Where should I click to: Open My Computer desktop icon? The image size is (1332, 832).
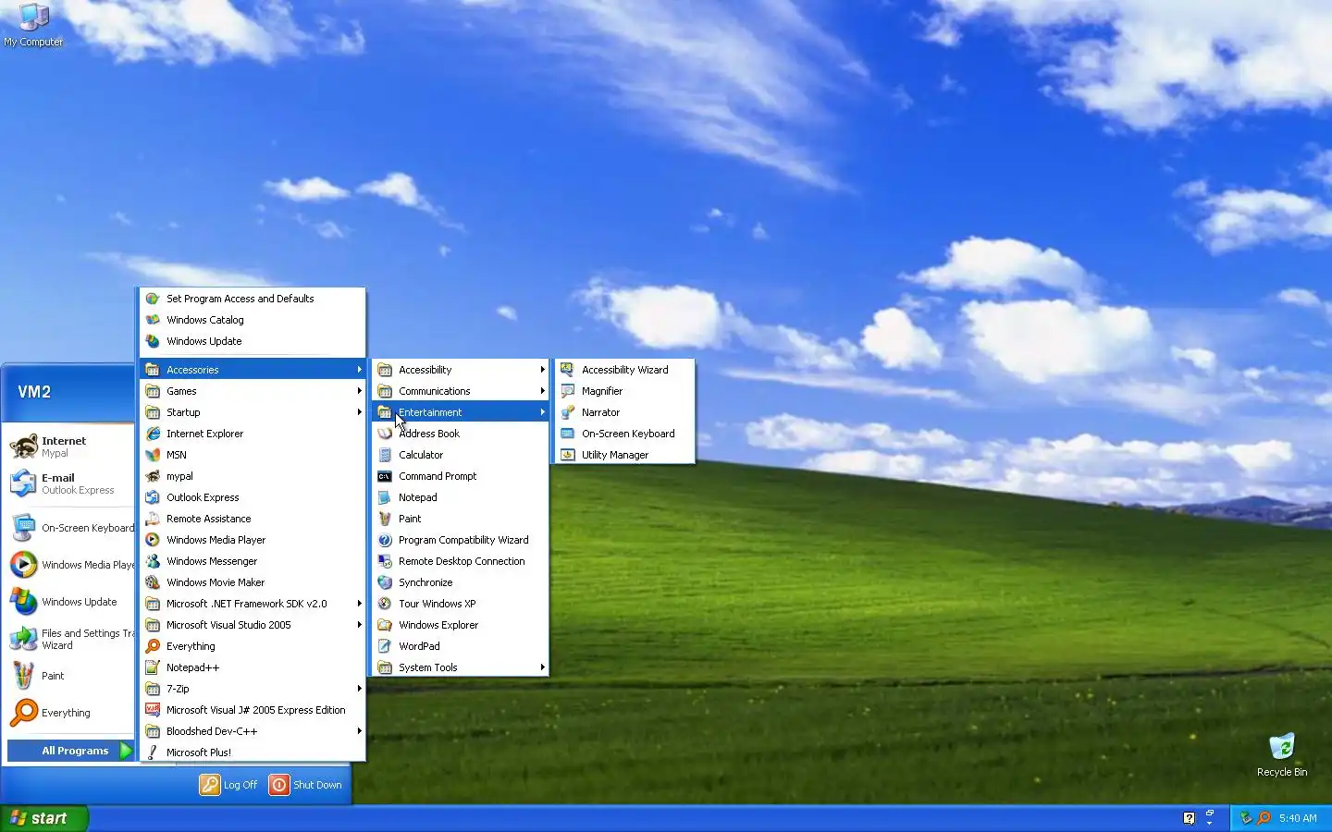click(33, 25)
